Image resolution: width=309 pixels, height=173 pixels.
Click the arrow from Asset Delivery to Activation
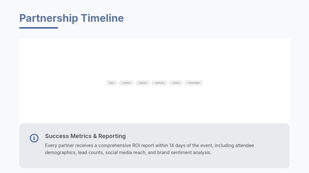(x=169, y=83)
